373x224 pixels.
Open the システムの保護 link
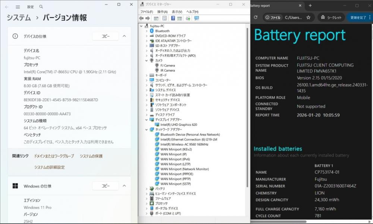91,156
